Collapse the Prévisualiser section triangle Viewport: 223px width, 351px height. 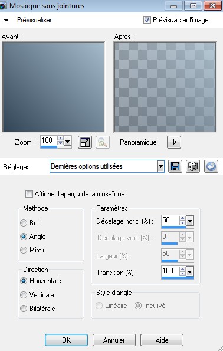click(x=6, y=20)
